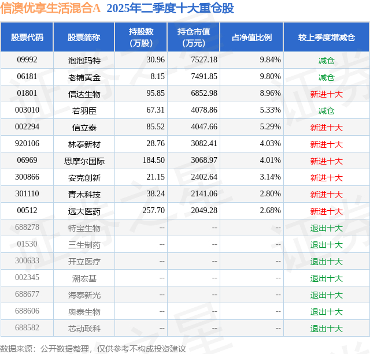The image size is (370, 354).
Task: Select the 持仓市值(万元) column header
Action: (194, 37)
